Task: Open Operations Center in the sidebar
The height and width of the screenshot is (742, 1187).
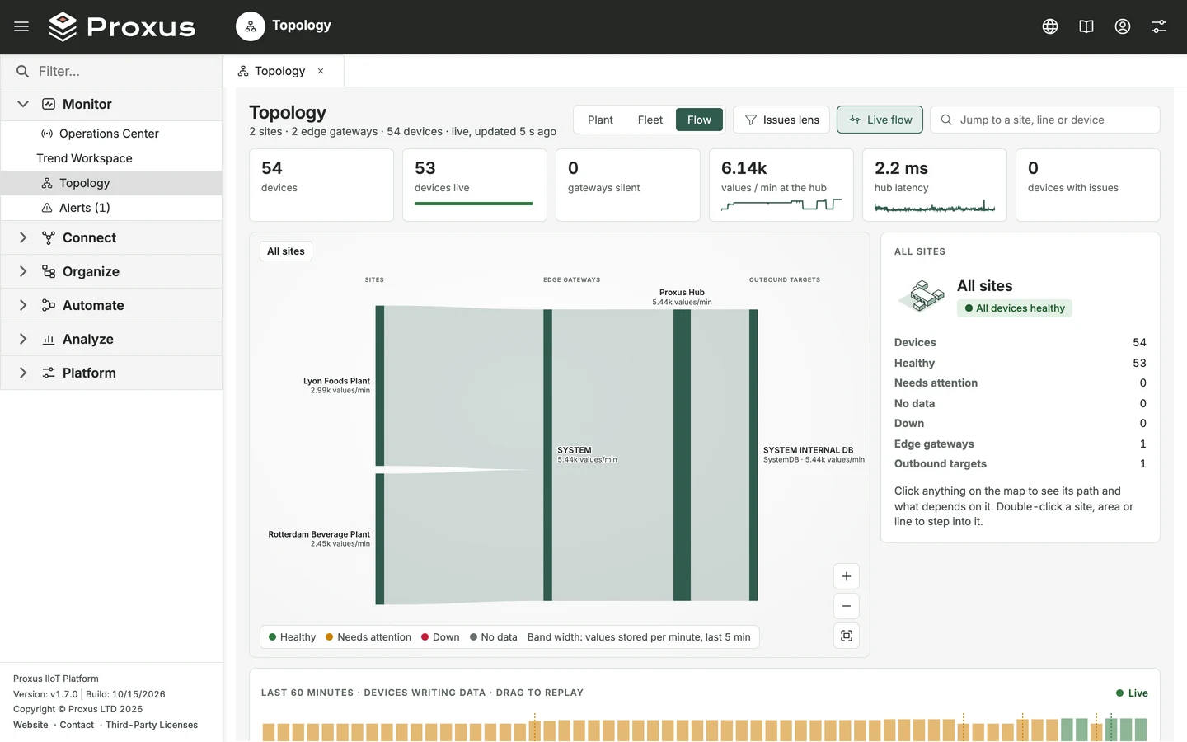Action: (x=111, y=134)
